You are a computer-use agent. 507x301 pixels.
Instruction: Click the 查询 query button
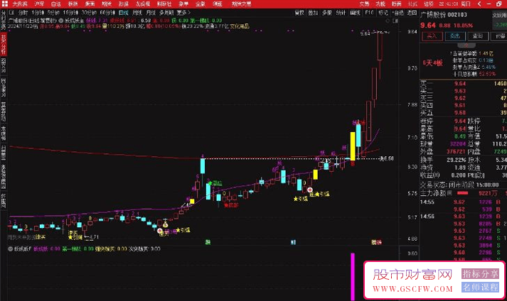[478, 36]
